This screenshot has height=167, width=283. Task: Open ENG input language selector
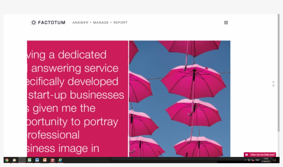click(x=257, y=160)
